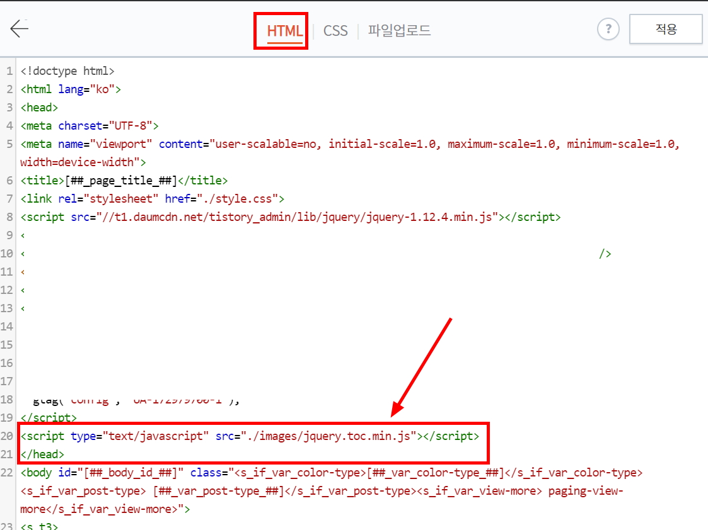Click the [##_page_title_##] title line
The image size is (708, 530).
tap(124, 181)
